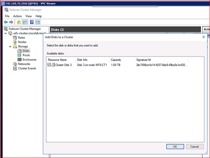
Task: Click the Nodes tree icon
Action: tap(15, 42)
